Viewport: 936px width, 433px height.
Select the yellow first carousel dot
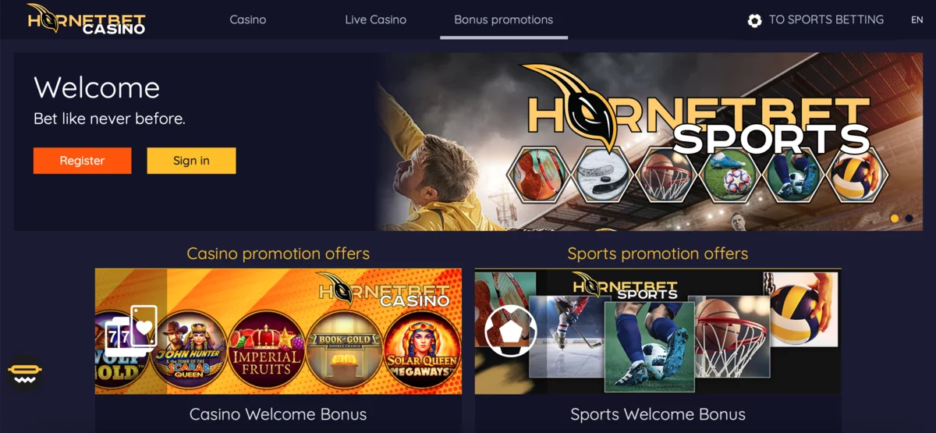895,218
